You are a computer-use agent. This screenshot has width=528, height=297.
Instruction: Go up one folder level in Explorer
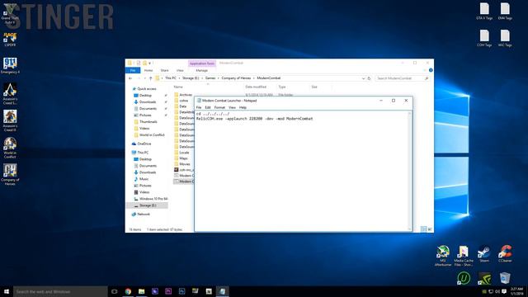[150, 78]
